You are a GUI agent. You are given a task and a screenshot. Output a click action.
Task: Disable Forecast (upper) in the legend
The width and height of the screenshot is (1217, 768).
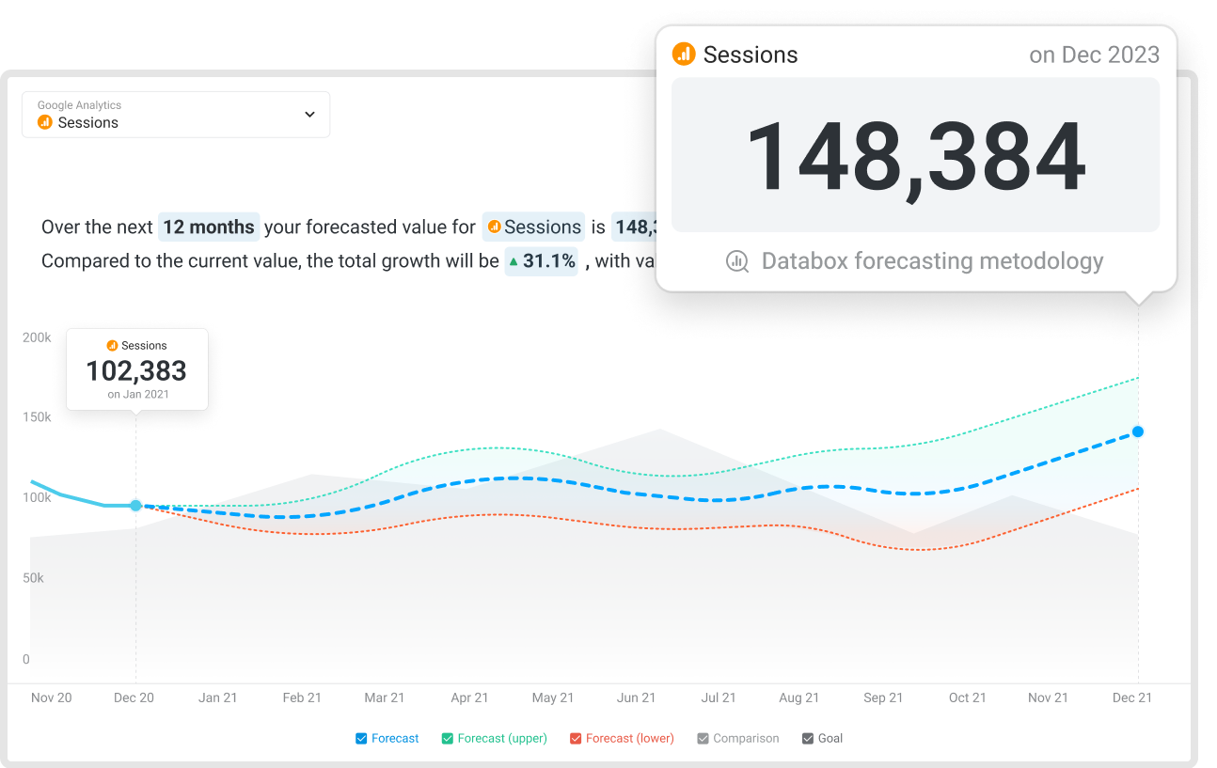448,738
